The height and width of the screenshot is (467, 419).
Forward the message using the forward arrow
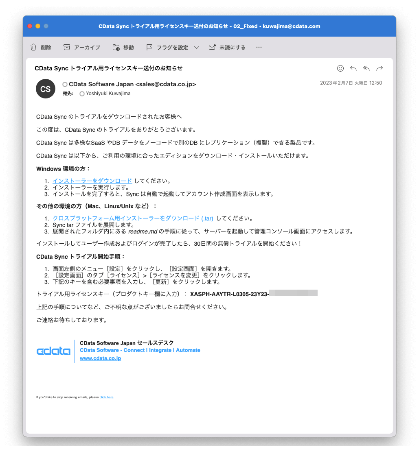point(380,68)
